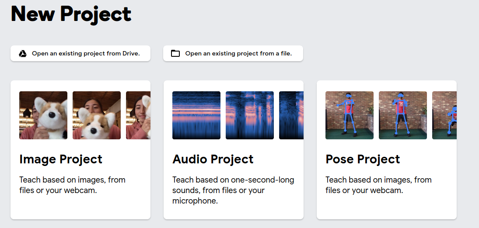Viewport: 479px width, 228px height.
Task: Click first Image Project plush dog thumbnail
Action: click(x=43, y=115)
